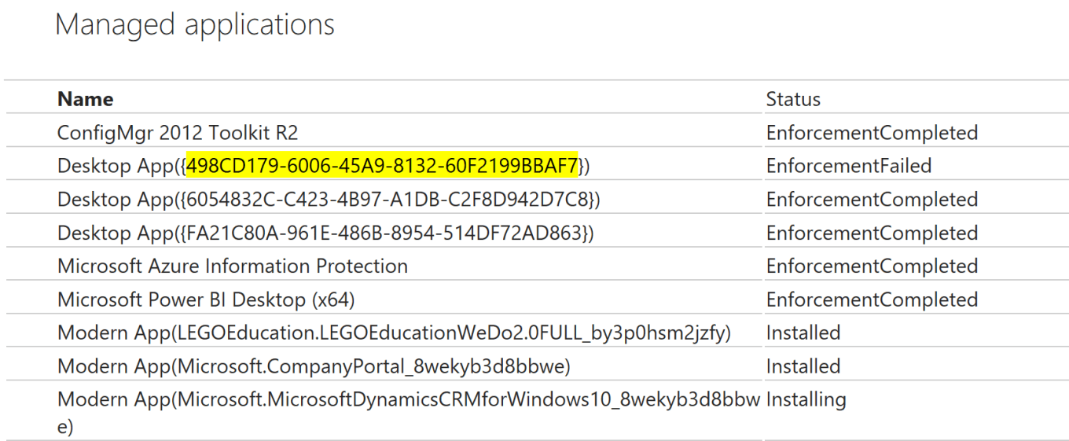Open Desktop App 6054832C entry
Viewport: 1069px width, 441px height.
point(329,200)
